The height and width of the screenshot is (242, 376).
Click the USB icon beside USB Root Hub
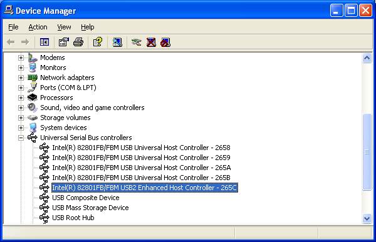pyautogui.click(x=44, y=218)
